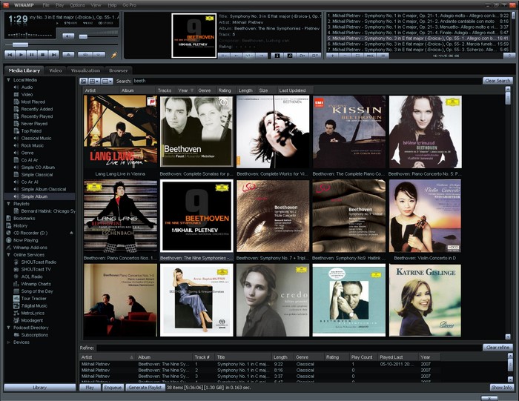Select Lang Lang Live in Vienna album cover
This screenshot has width=519, height=401.
(x=120, y=131)
